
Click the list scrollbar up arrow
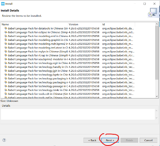coord(157,24)
